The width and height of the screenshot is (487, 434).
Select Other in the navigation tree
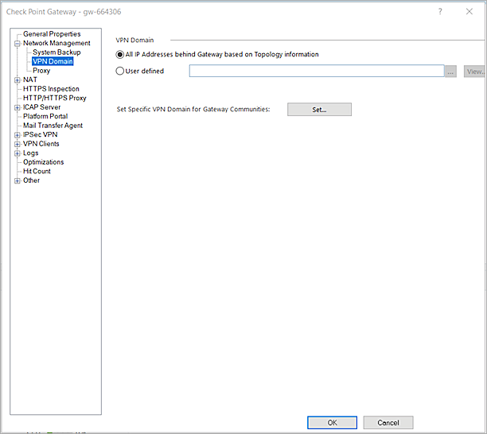click(x=31, y=180)
